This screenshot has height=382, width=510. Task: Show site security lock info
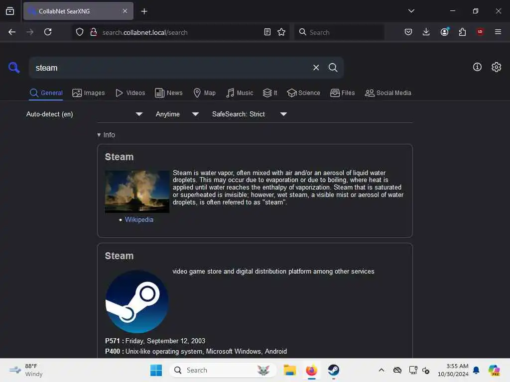pyautogui.click(x=93, y=32)
